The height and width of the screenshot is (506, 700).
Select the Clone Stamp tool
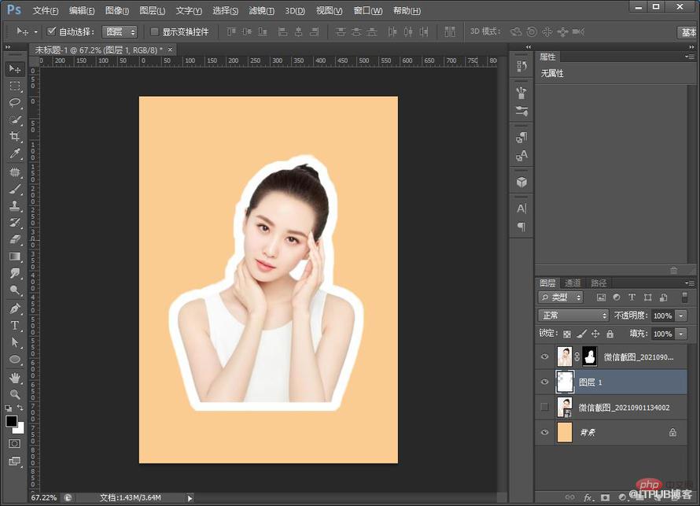[x=15, y=206]
